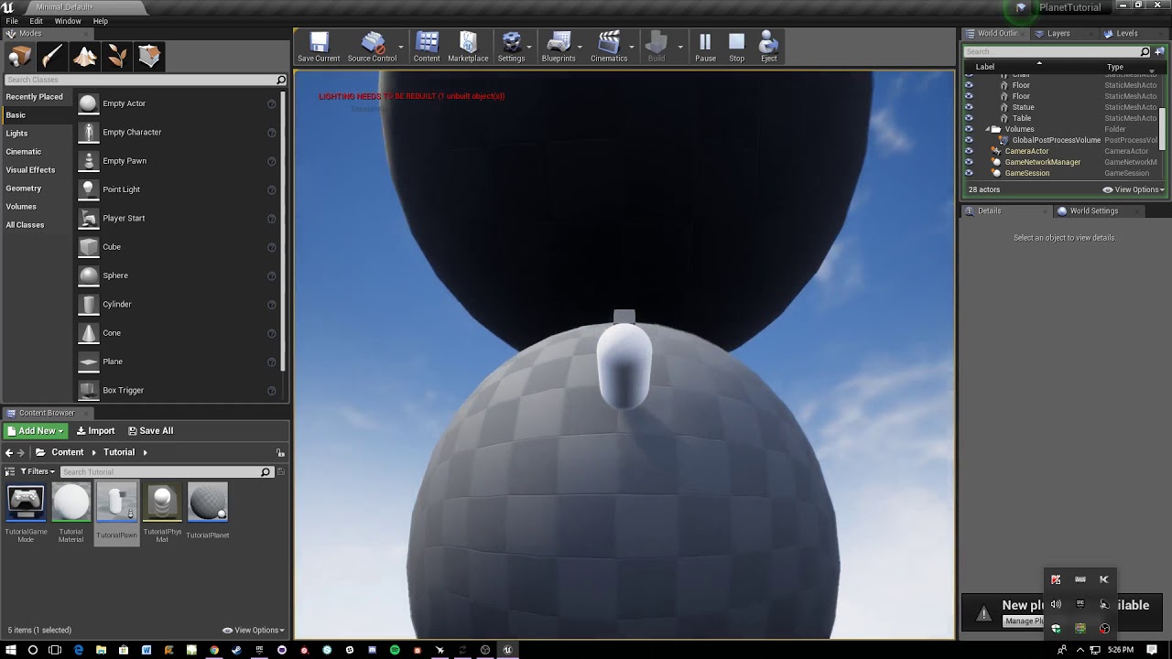1172x659 pixels.
Task: Toggle visibility of Statue actor
Action: tap(969, 107)
